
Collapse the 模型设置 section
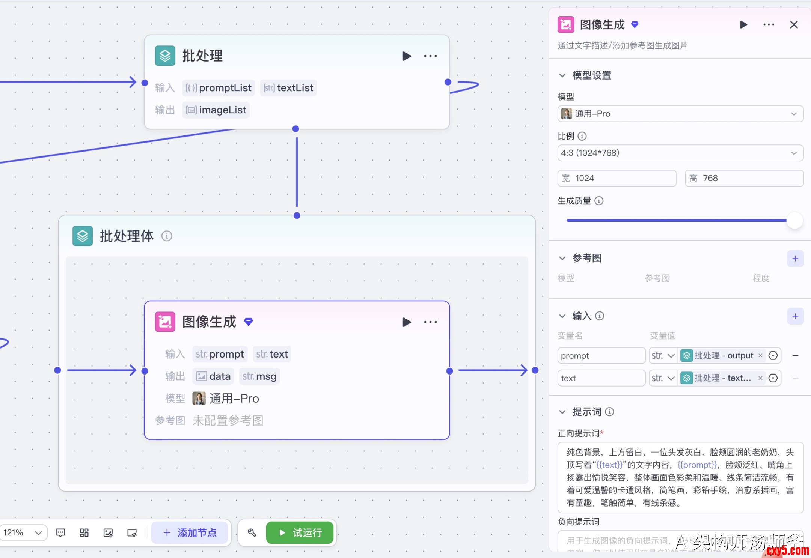tap(562, 75)
